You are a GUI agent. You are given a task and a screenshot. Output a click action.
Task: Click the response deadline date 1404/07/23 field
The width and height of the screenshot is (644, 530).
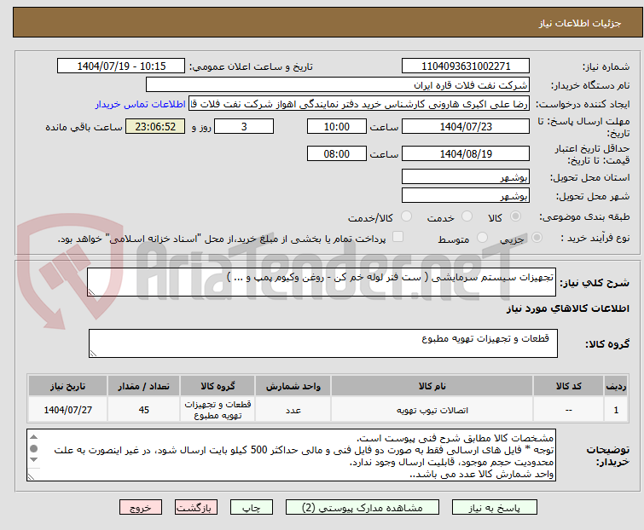pyautogui.click(x=466, y=126)
